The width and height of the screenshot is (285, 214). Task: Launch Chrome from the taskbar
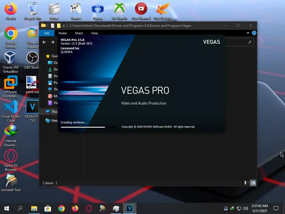[62, 208]
